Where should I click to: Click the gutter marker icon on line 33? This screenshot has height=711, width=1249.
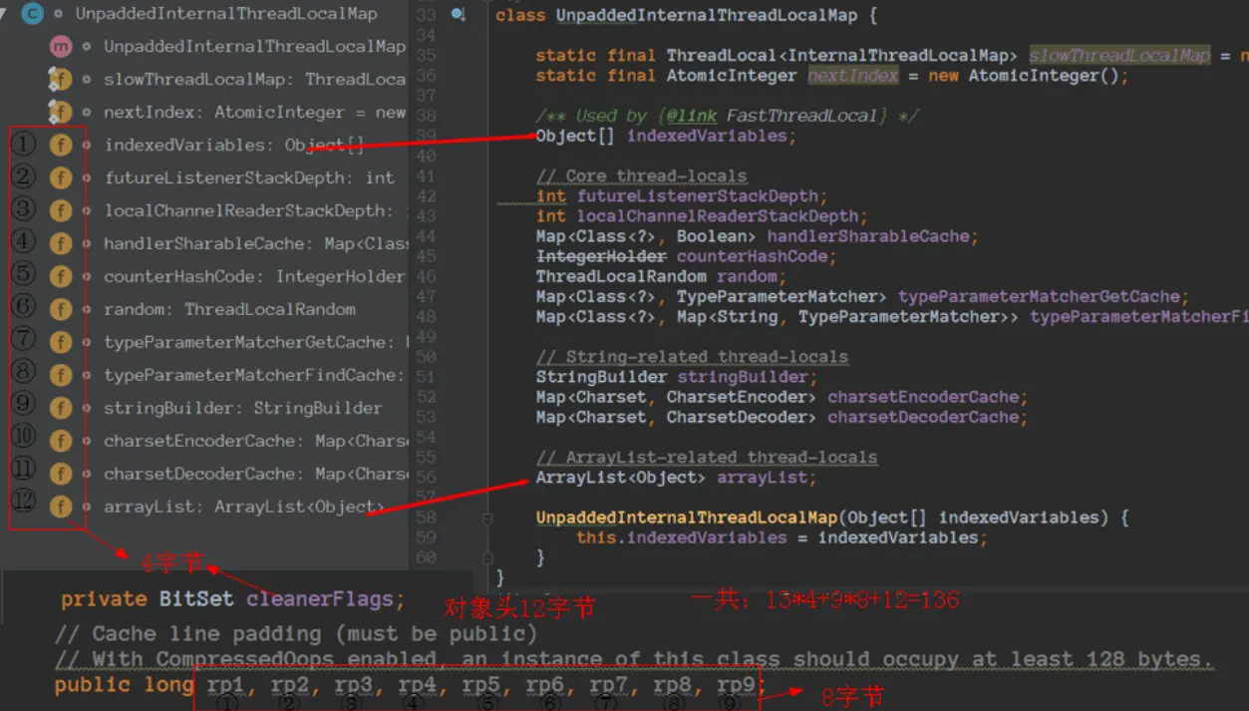458,15
